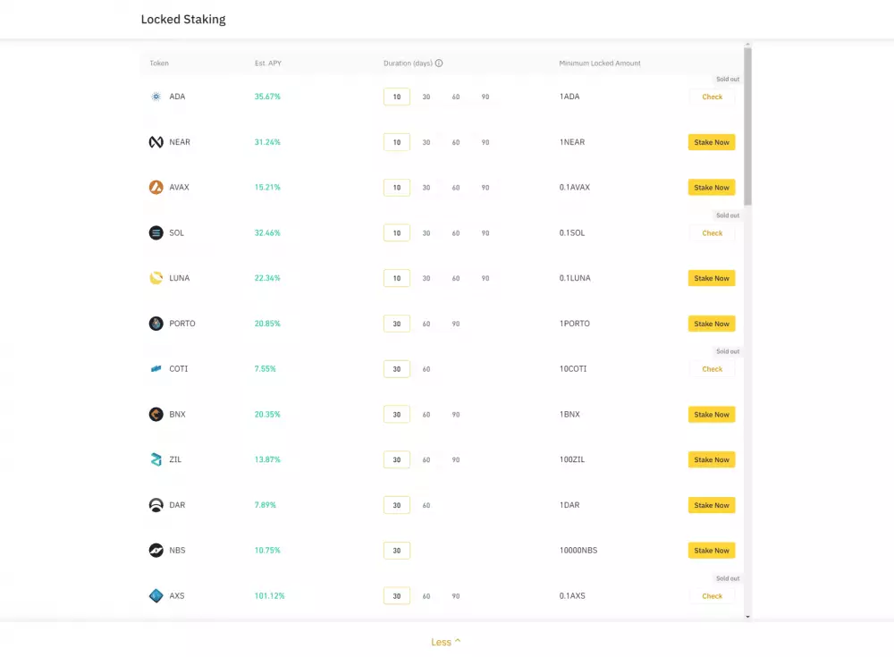Click the NBS token icon
Screen dimensions: 894x657
click(x=154, y=550)
